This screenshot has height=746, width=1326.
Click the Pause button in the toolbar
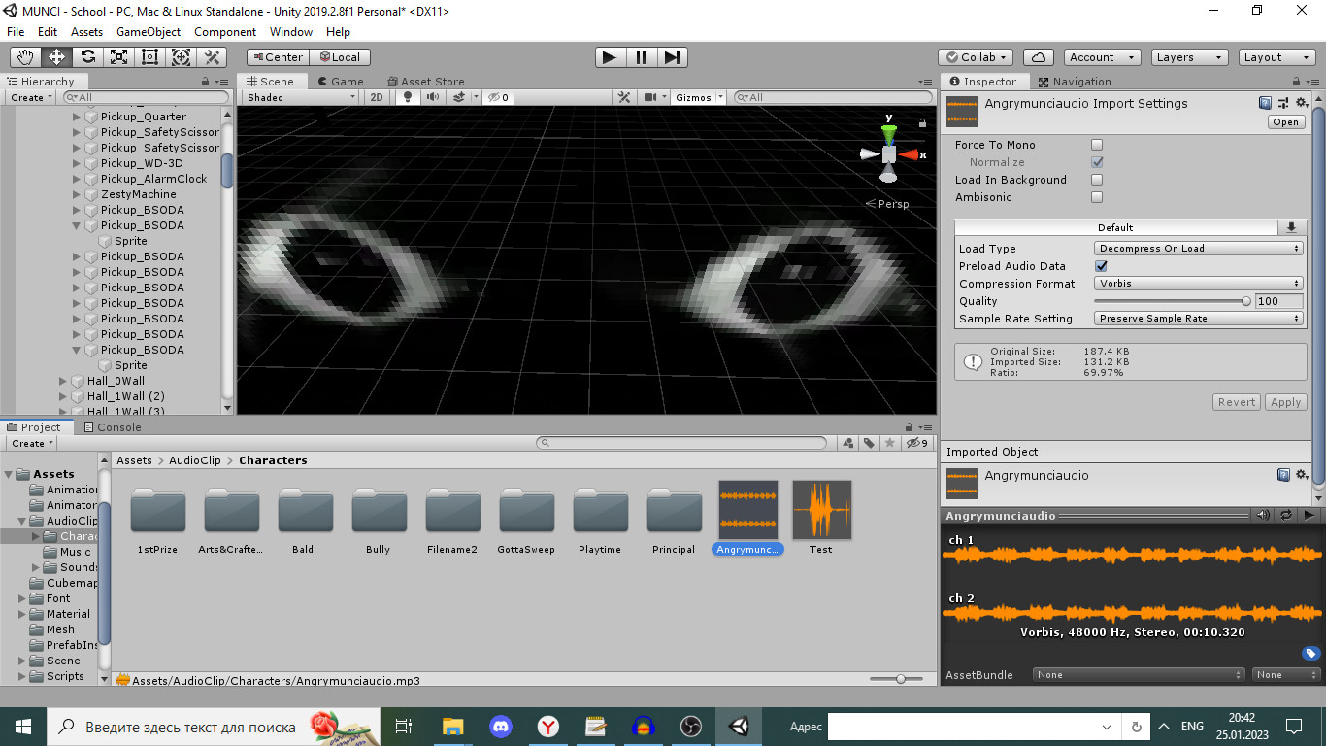[x=641, y=57]
